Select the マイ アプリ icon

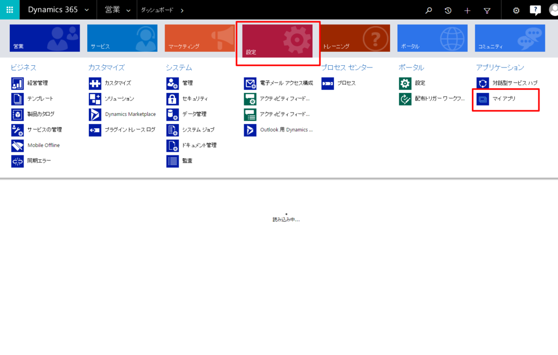coord(483,99)
